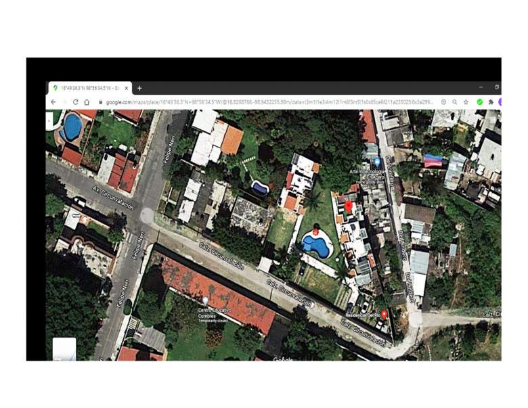The width and height of the screenshot is (528, 408).
Task: Close the Google Maps coordinates tab
Action: click(x=127, y=88)
